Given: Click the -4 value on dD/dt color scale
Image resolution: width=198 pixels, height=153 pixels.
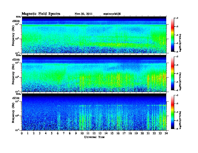Looking at the screenshot, I should tap(177, 73).
